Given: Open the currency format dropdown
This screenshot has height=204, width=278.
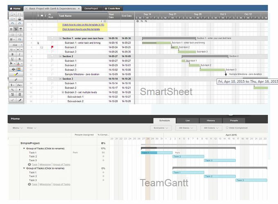Looking at the screenshot, I should 12,85.
